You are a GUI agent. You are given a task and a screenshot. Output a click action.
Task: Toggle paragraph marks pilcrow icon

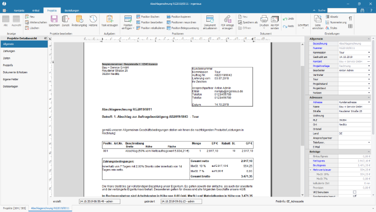click(350, 18)
